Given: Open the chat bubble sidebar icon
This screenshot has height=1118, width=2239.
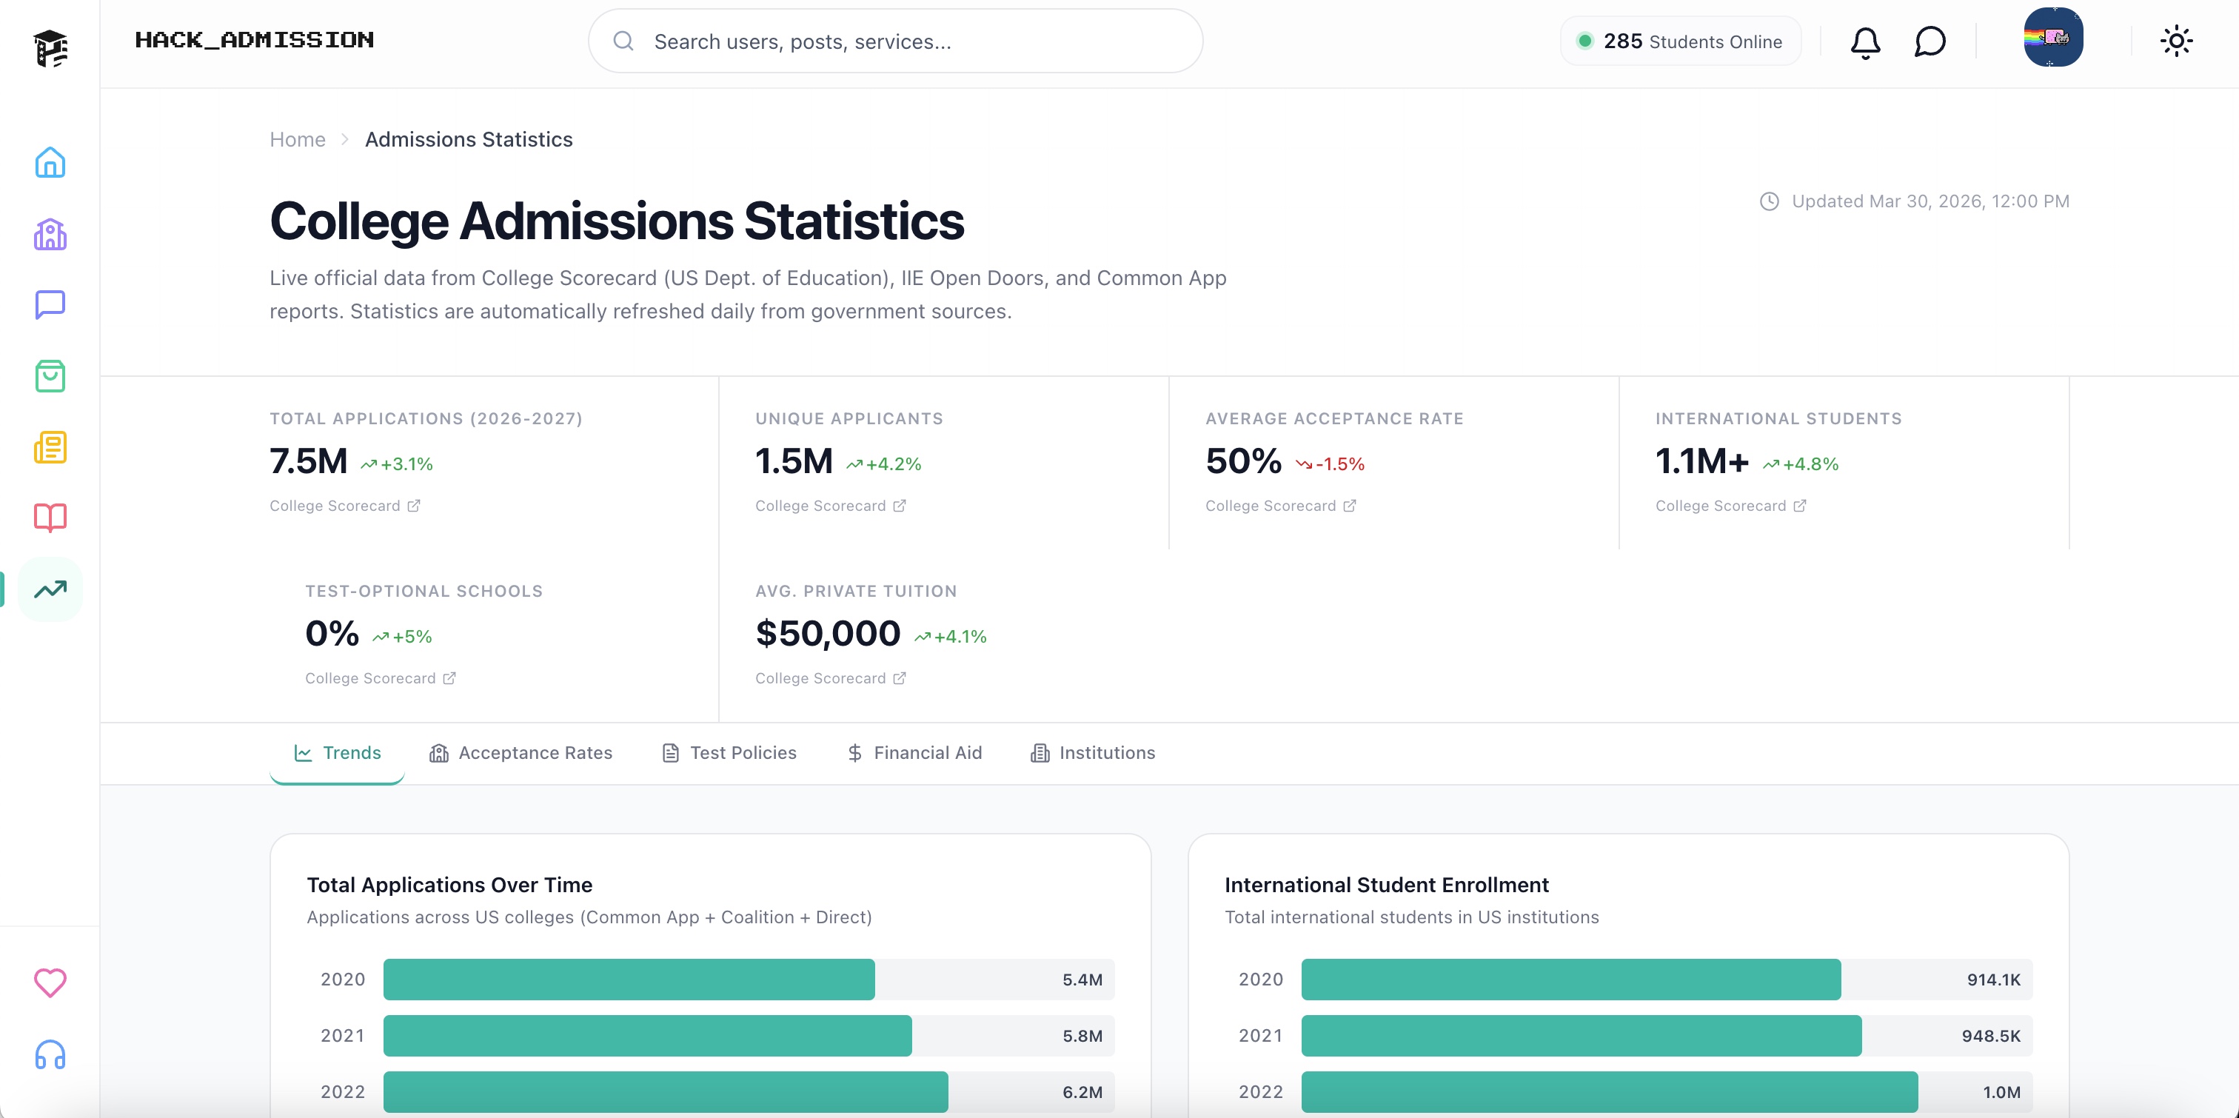Looking at the screenshot, I should tap(50, 305).
